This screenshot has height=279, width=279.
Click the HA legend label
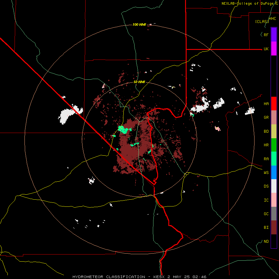[266, 104]
